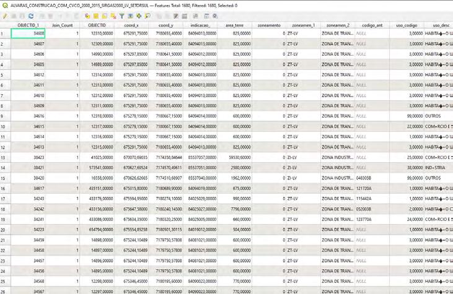Open select features by expression
The height and width of the screenshot is (294, 453).
87,16
